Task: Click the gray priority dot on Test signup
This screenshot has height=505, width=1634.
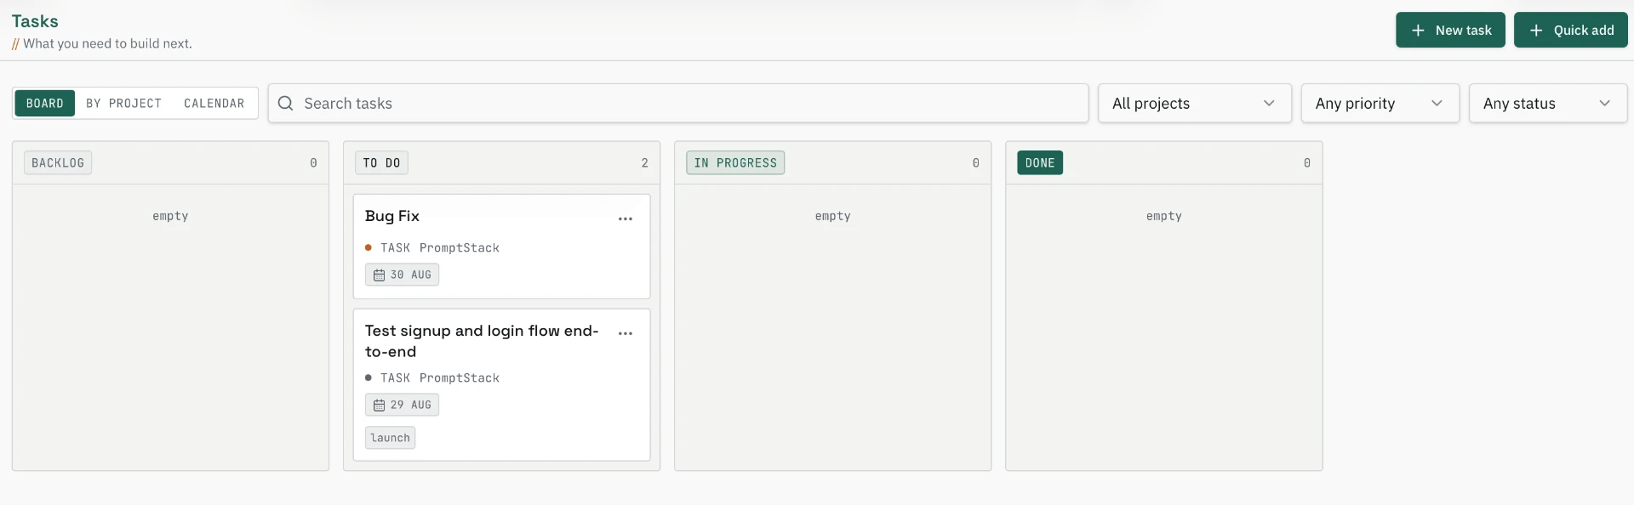Action: click(369, 377)
